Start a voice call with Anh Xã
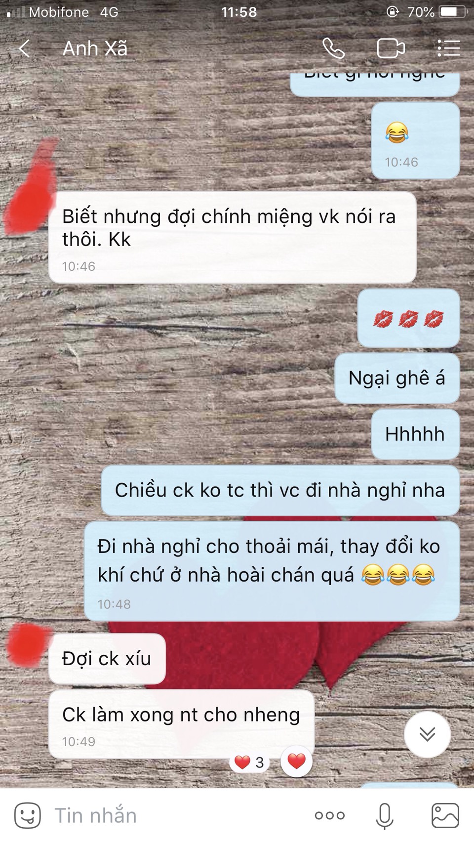The width and height of the screenshot is (474, 843). pyautogui.click(x=334, y=48)
